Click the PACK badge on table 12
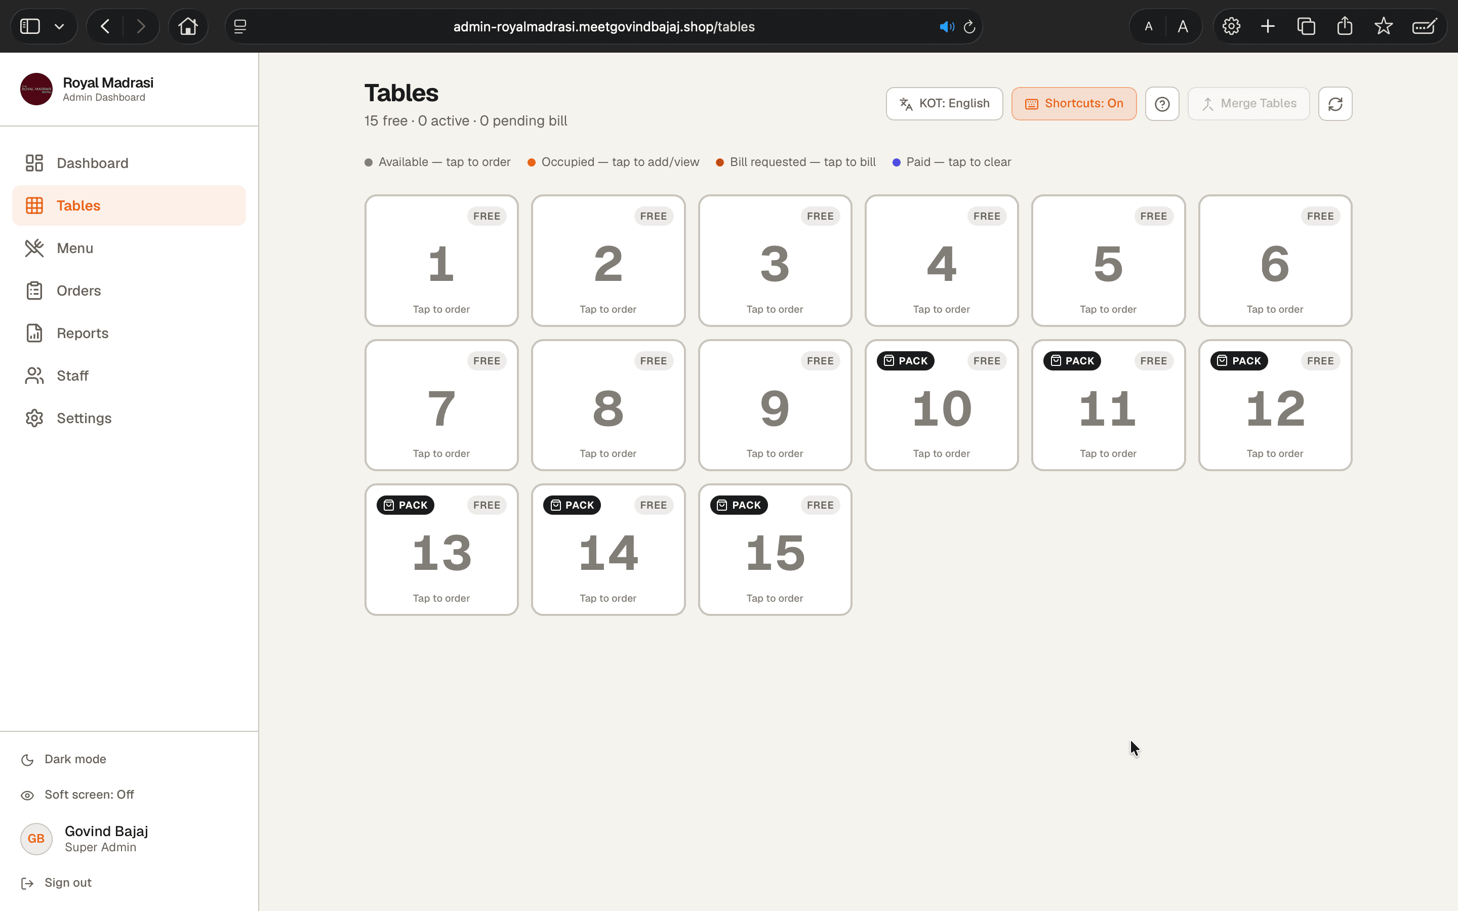 pyautogui.click(x=1239, y=361)
